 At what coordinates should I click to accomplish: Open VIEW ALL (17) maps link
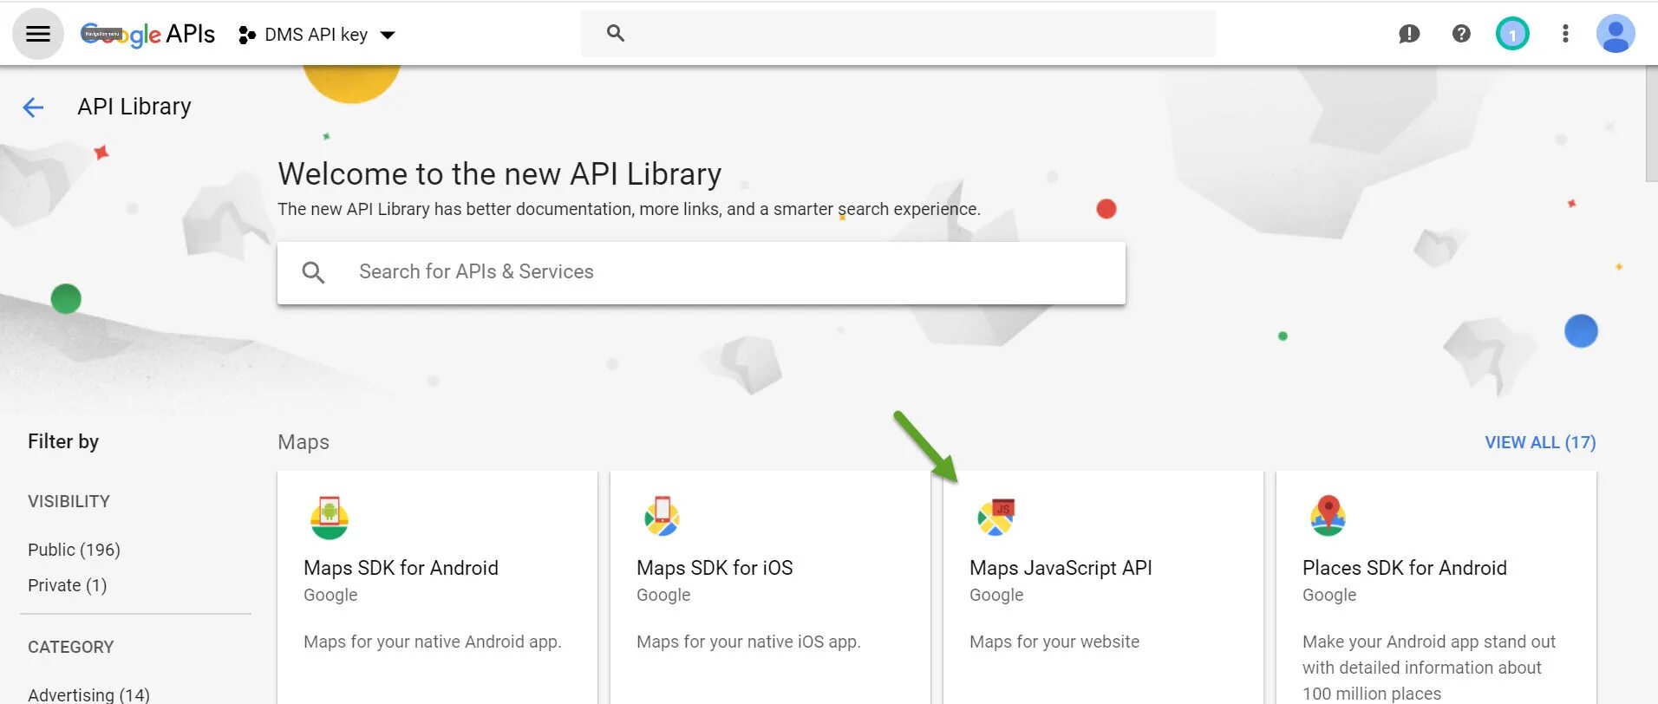point(1540,442)
